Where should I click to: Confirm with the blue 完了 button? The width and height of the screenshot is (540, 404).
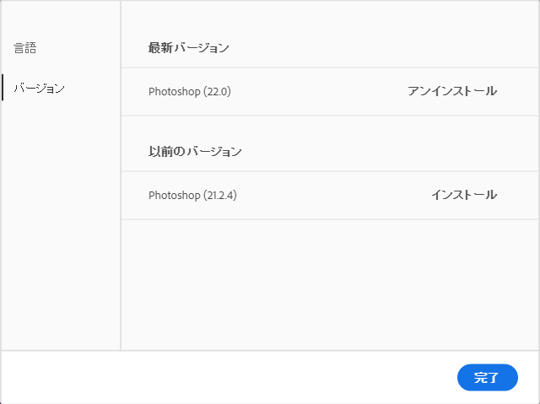click(x=488, y=378)
